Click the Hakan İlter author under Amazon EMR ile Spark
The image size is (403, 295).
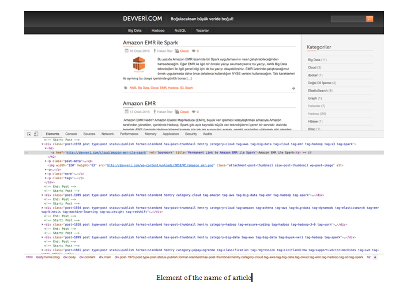pyautogui.click(x=165, y=51)
